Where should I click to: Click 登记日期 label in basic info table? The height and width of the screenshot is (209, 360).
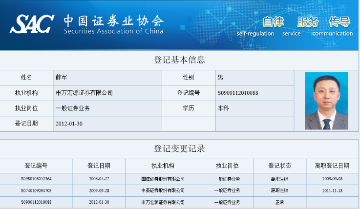26,124
